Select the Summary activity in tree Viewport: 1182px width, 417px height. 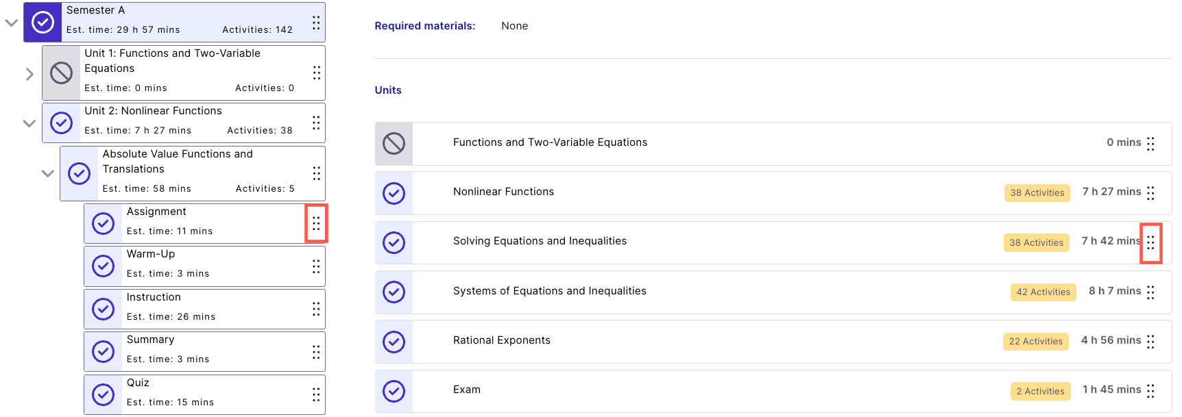(x=151, y=340)
